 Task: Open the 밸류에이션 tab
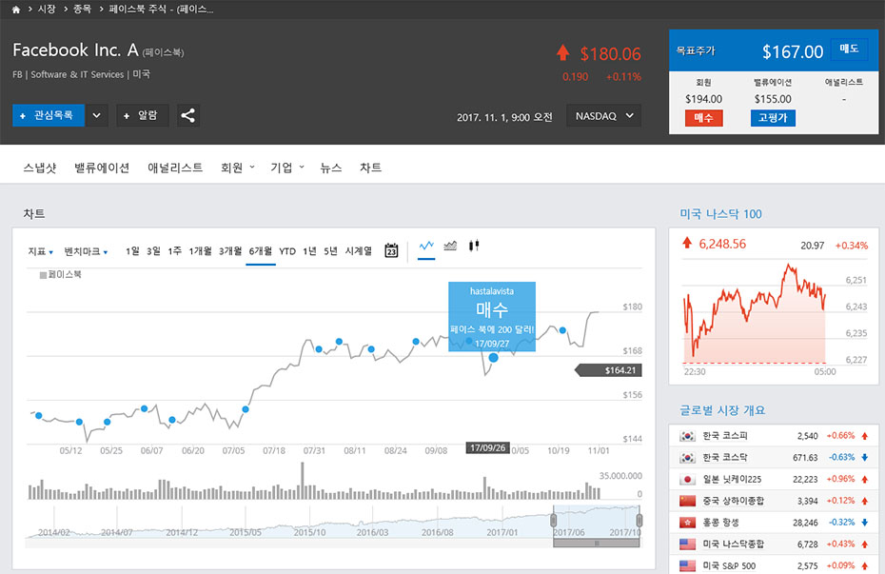tap(102, 168)
